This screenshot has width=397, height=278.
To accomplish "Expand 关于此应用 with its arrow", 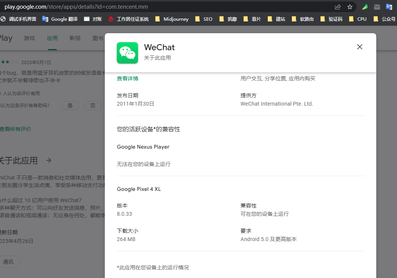I will pyautogui.click(x=48, y=160).
